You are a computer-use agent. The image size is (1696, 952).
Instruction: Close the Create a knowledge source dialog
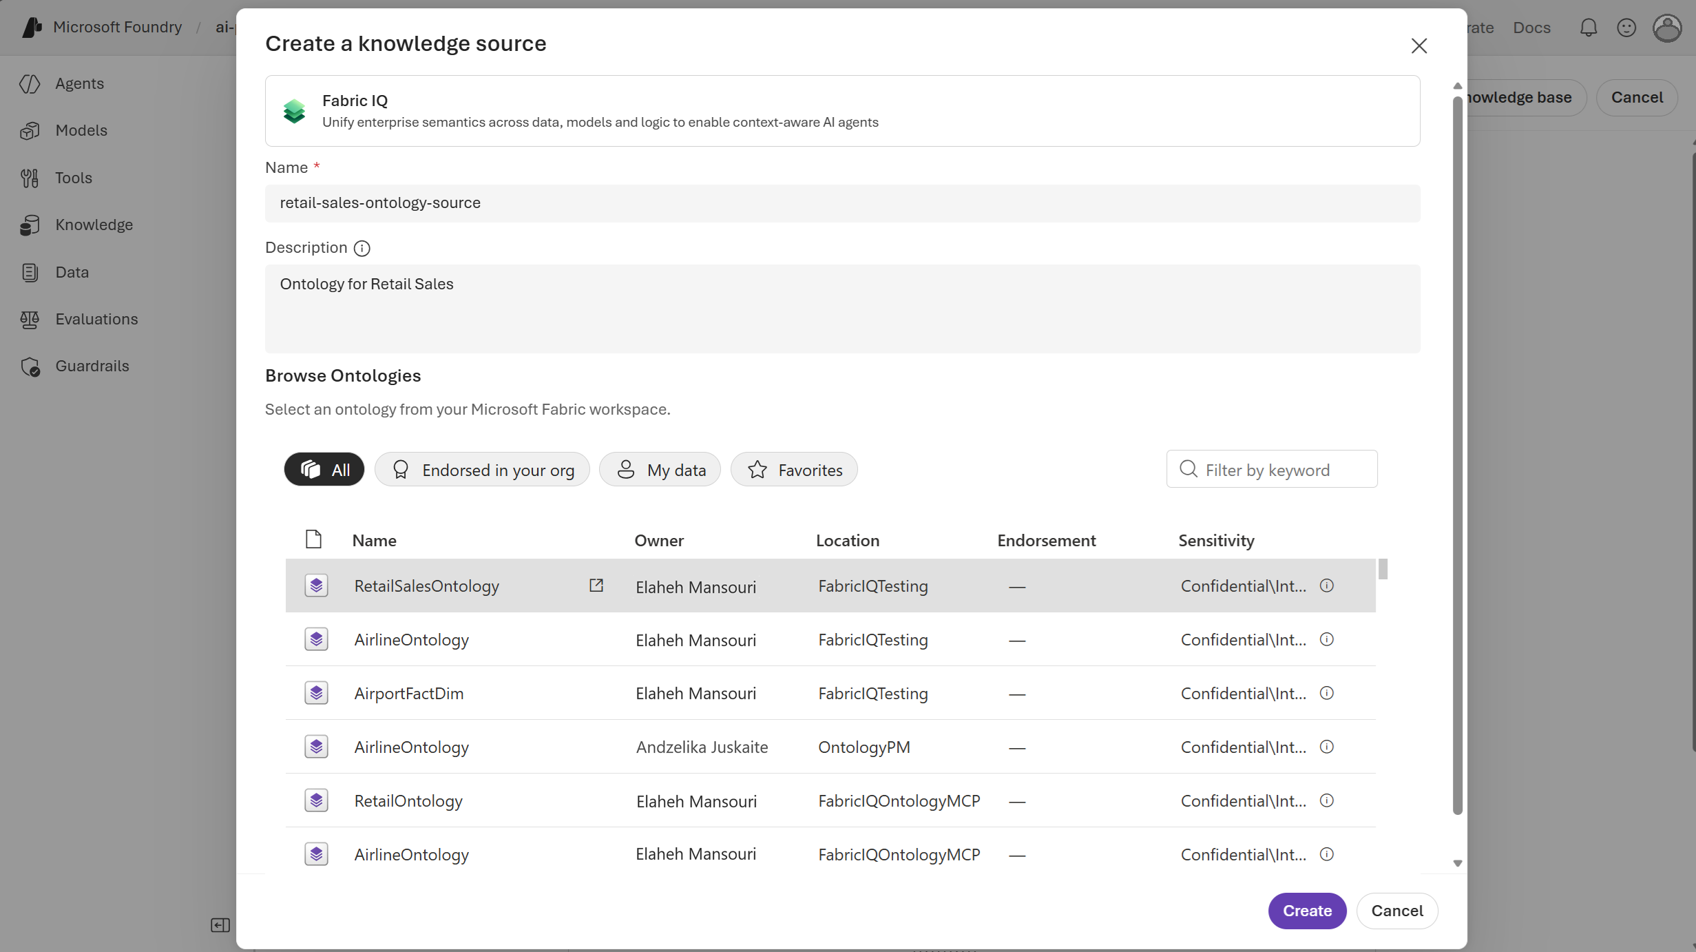coord(1419,45)
